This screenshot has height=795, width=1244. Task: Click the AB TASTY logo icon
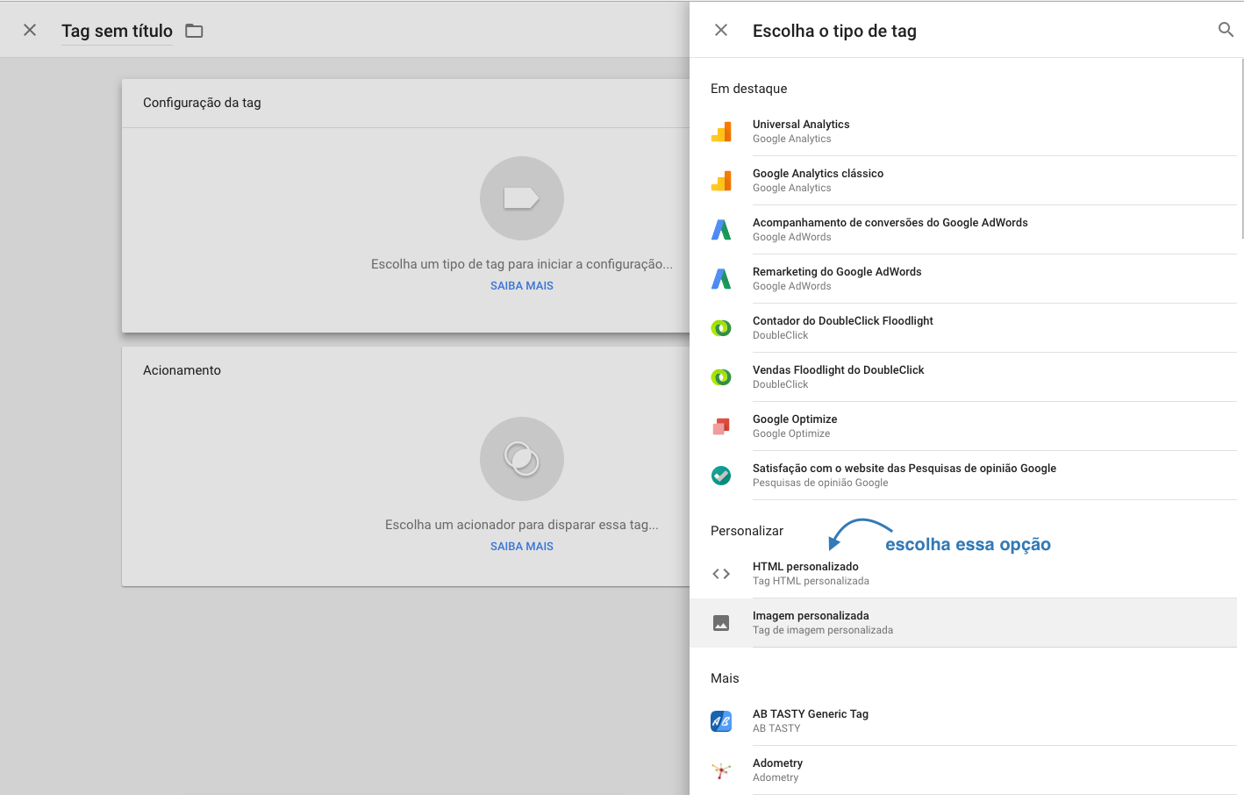[721, 721]
